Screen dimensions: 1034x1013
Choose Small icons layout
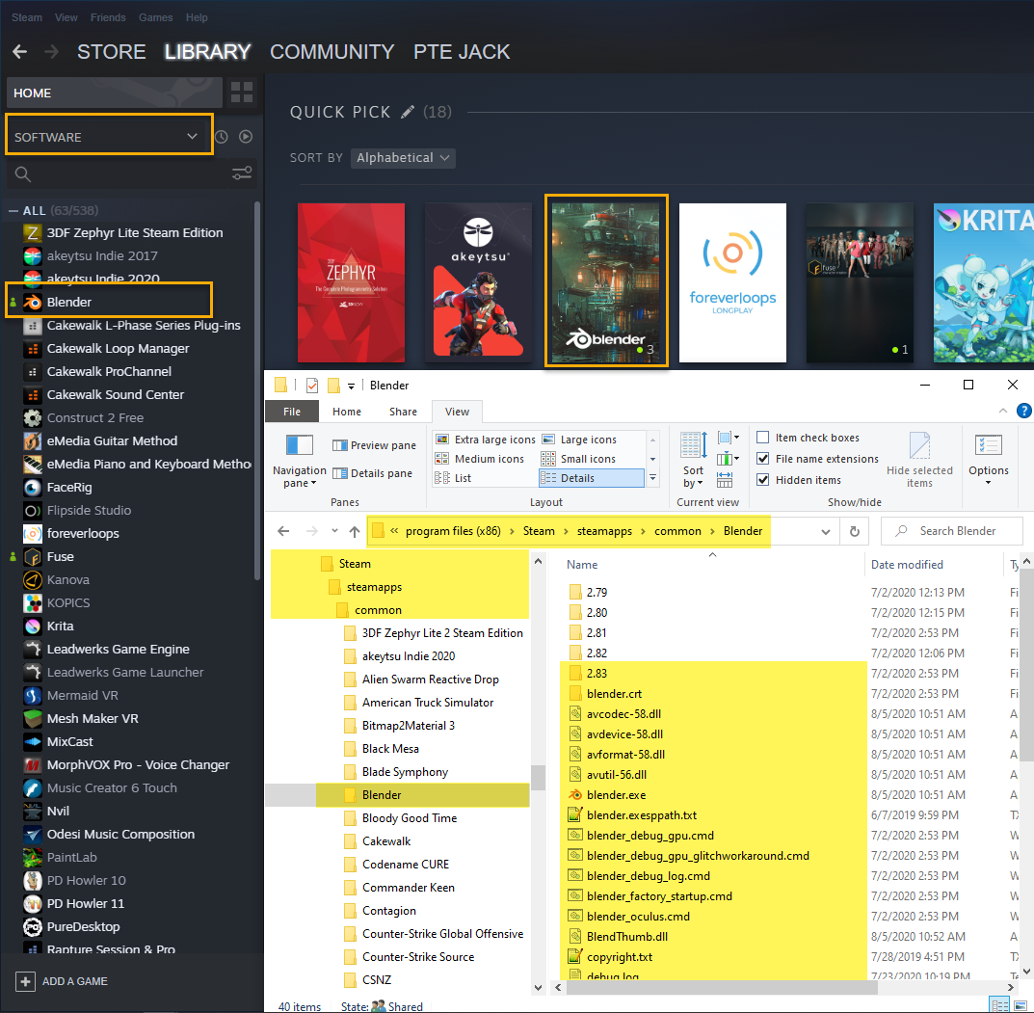point(578,459)
